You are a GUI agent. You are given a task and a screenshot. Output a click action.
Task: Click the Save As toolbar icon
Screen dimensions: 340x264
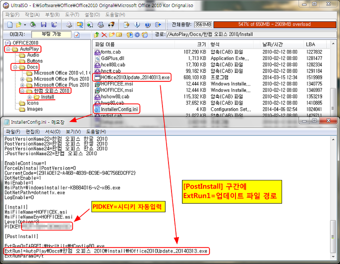54,24
